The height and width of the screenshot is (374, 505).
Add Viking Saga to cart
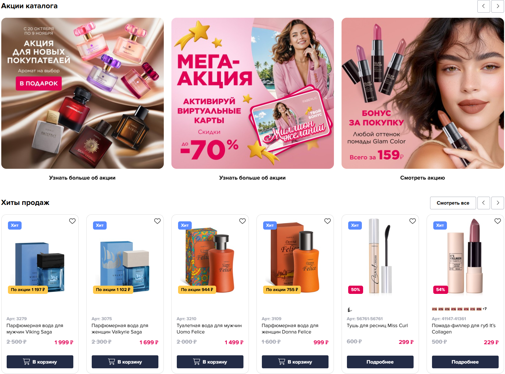pyautogui.click(x=40, y=362)
